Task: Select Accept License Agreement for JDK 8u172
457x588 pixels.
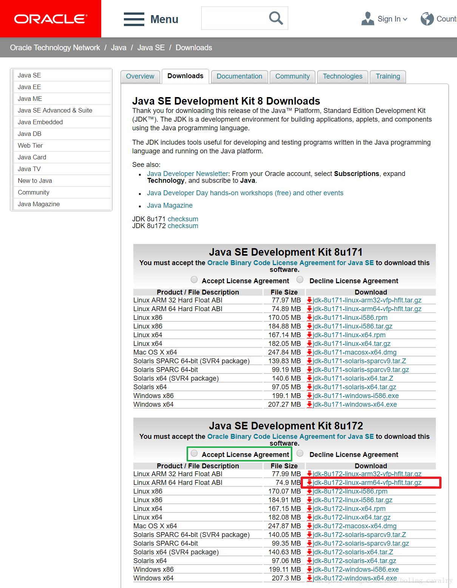Action: tap(194, 453)
